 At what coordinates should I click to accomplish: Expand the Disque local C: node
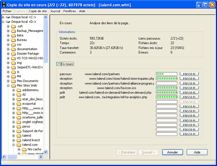[x=3, y=17]
